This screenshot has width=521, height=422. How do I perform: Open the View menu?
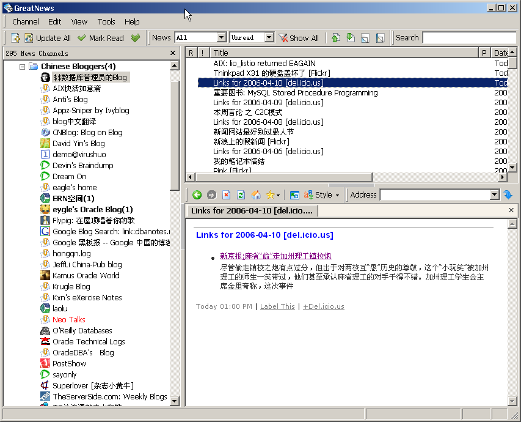coord(79,21)
